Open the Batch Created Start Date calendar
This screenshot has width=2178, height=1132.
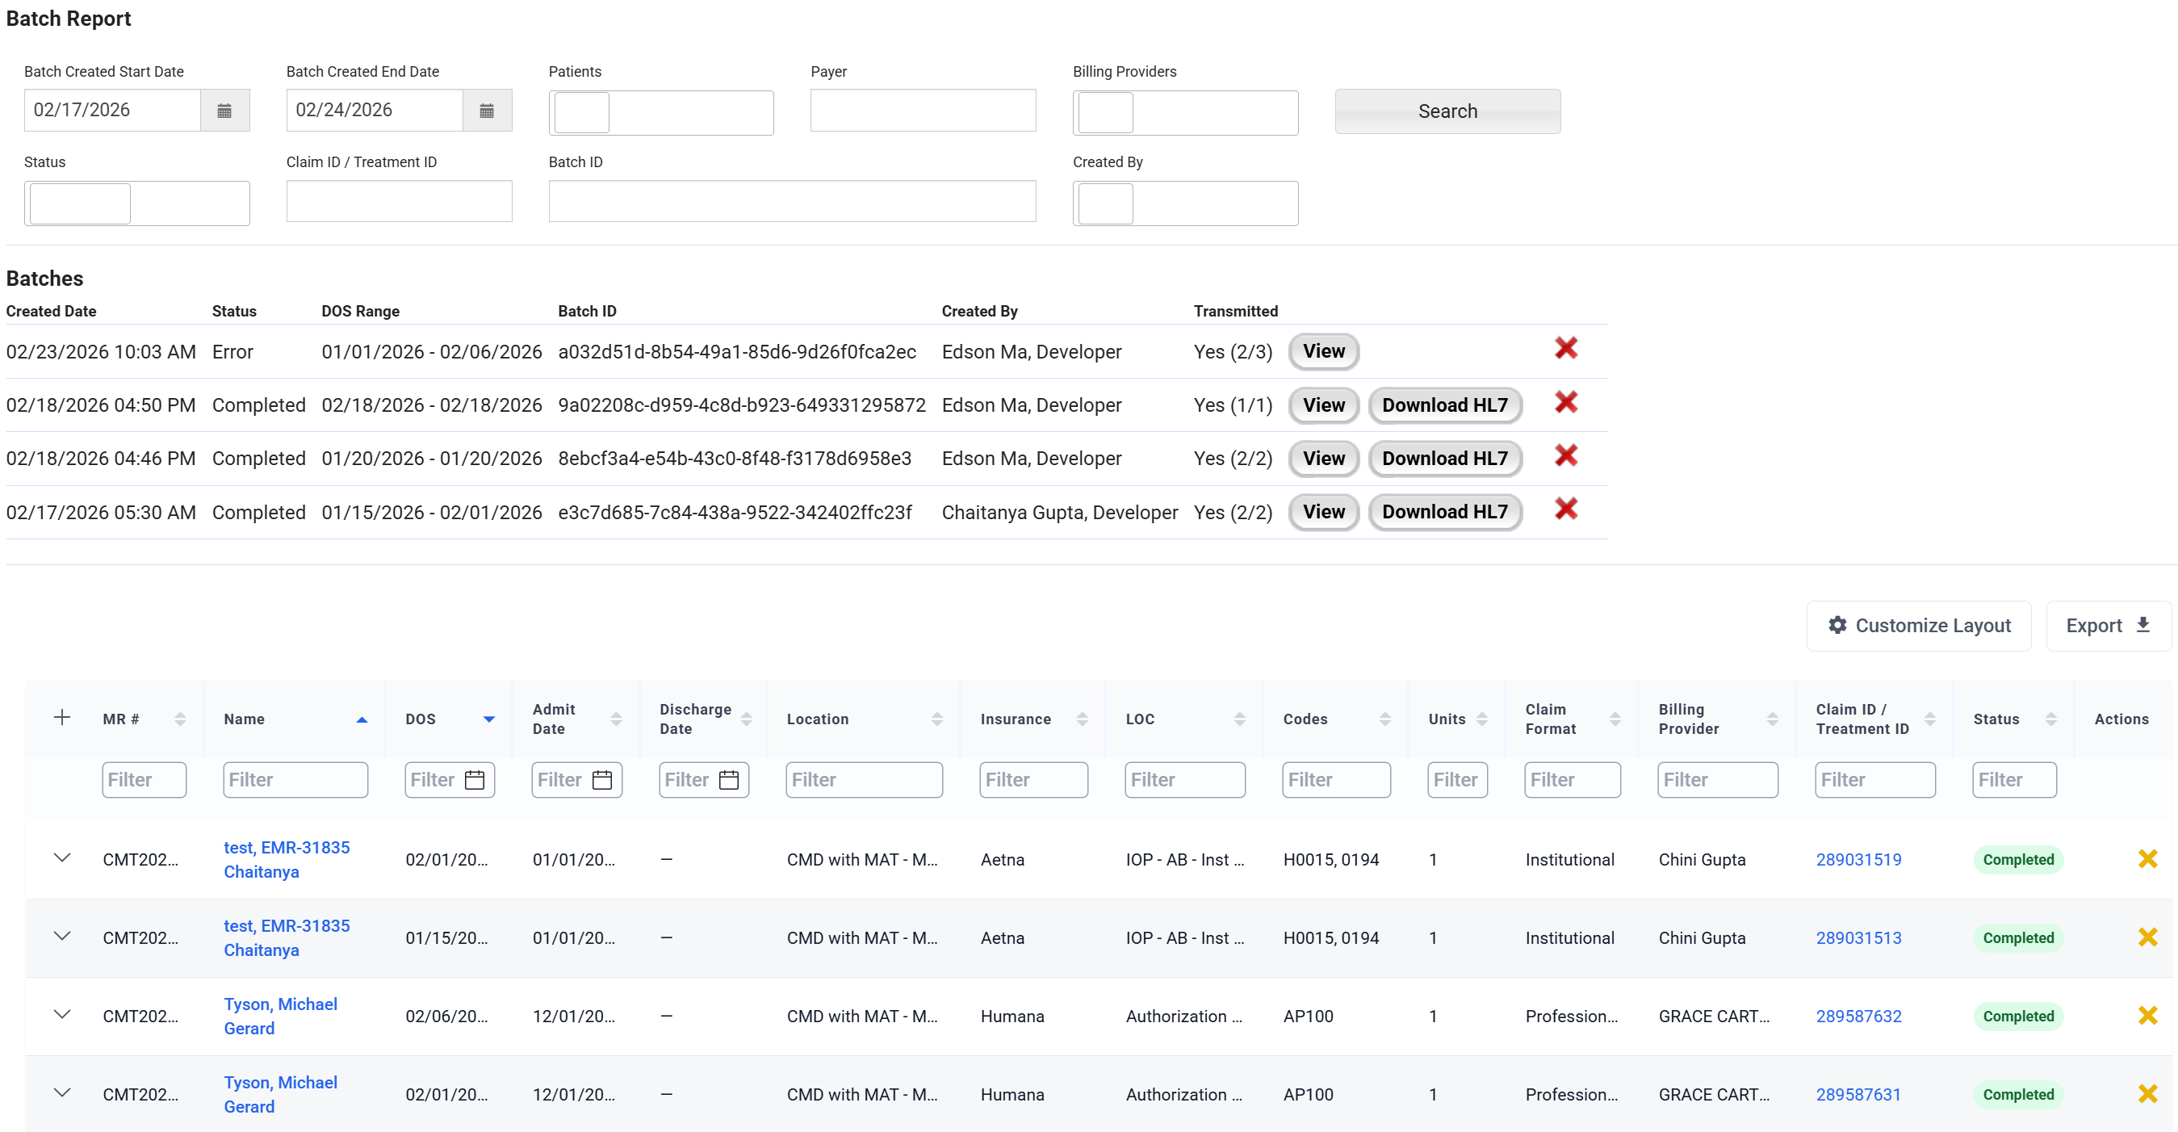[224, 111]
